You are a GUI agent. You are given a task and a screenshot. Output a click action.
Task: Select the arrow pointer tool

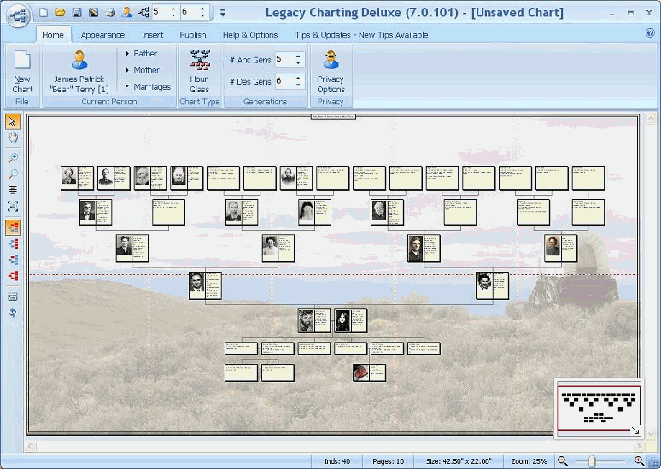[x=13, y=120]
